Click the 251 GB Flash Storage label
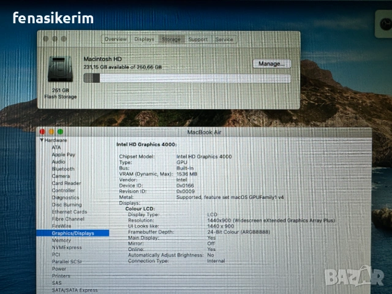This screenshot has width=392, height=294. (x=61, y=94)
